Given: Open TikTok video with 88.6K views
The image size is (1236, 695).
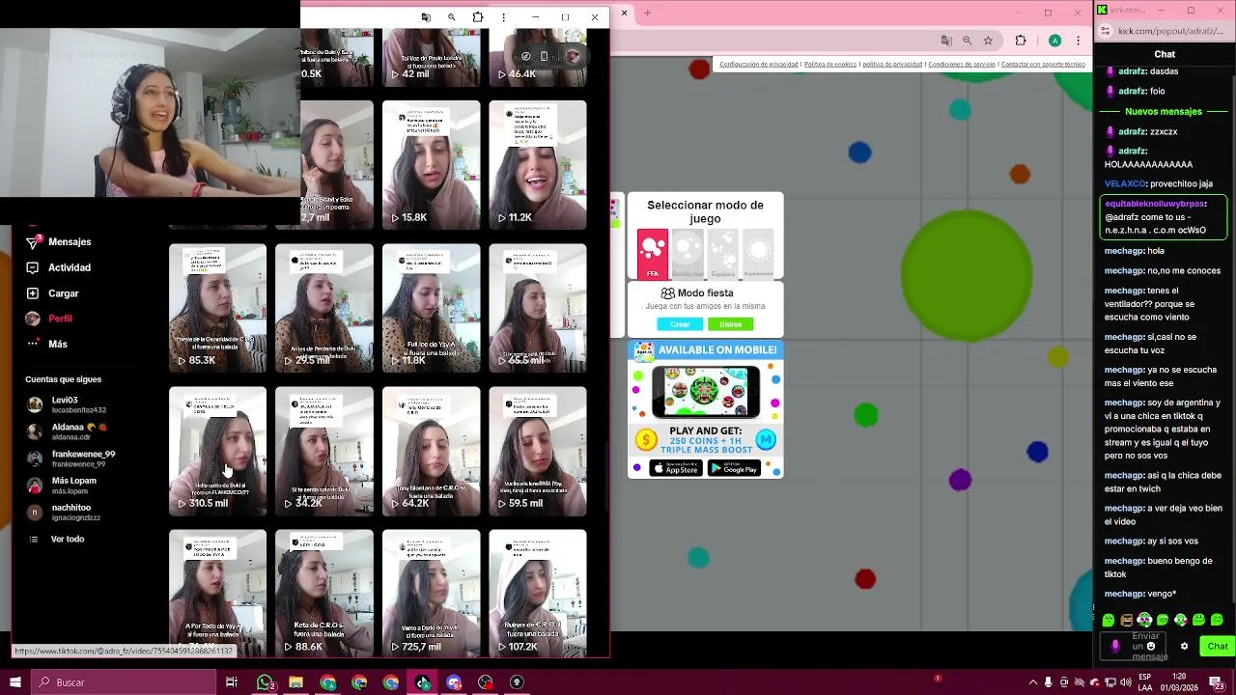Looking at the screenshot, I should click(323, 593).
